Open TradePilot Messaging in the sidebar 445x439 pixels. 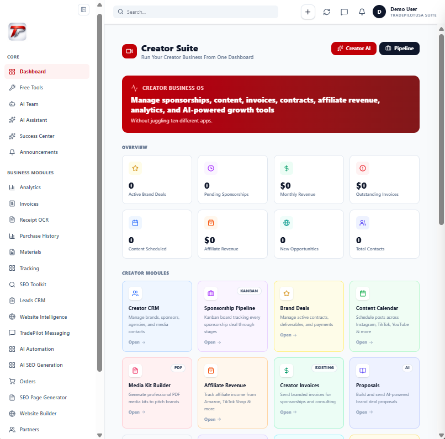pyautogui.click(x=47, y=333)
